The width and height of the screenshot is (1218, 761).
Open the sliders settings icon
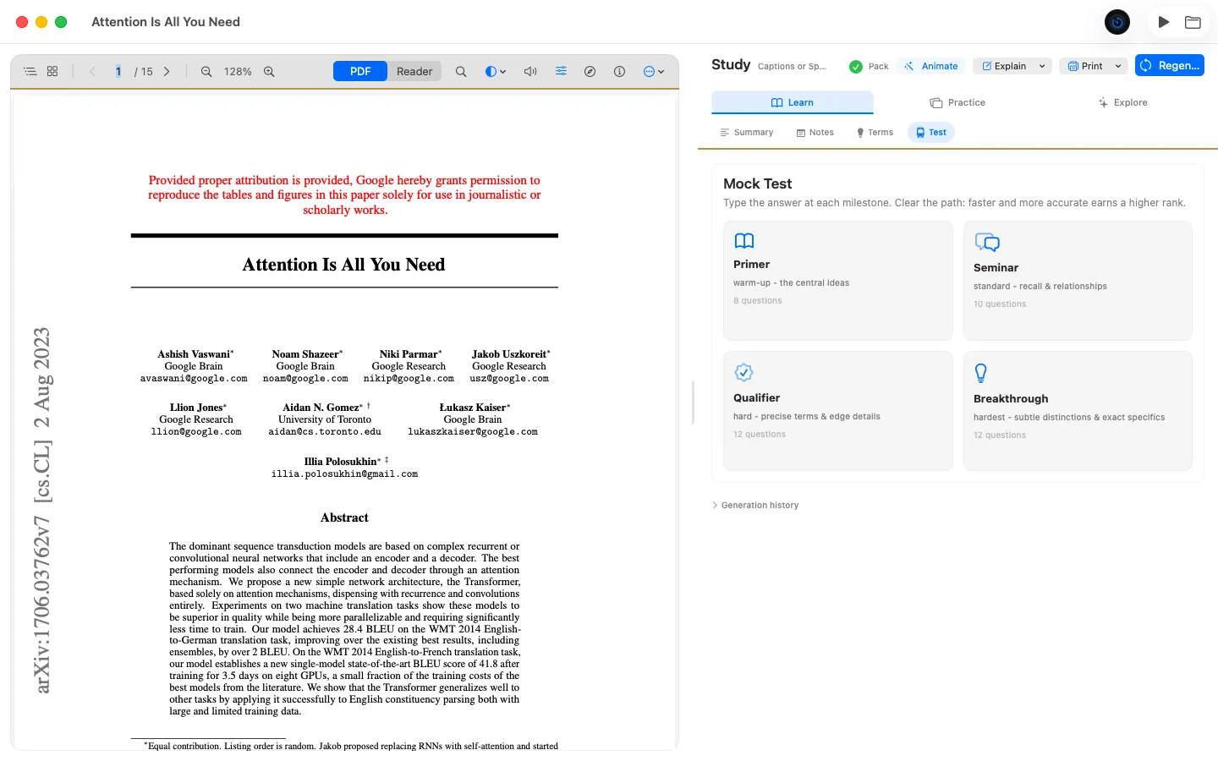[561, 72]
